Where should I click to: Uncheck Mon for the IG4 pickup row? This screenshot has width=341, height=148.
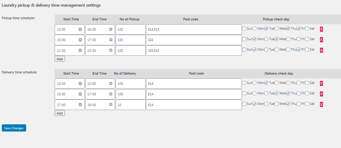pyautogui.click(x=255, y=39)
